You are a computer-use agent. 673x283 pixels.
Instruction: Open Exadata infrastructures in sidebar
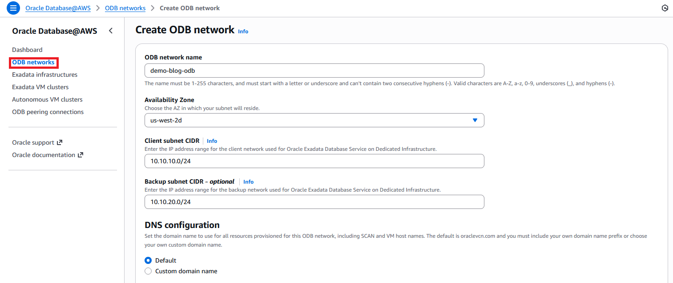(x=44, y=75)
